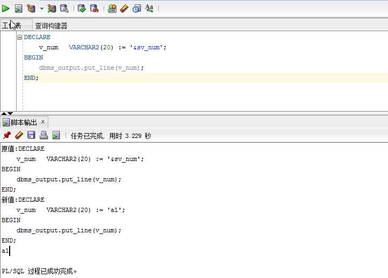Open an unshared SQL worksheet icon
Image resolution: width=388 pixels, height=278 pixels.
coord(112,9)
